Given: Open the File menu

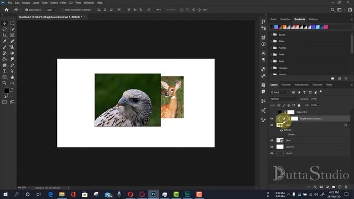Looking at the screenshot, I should pos(10,3).
